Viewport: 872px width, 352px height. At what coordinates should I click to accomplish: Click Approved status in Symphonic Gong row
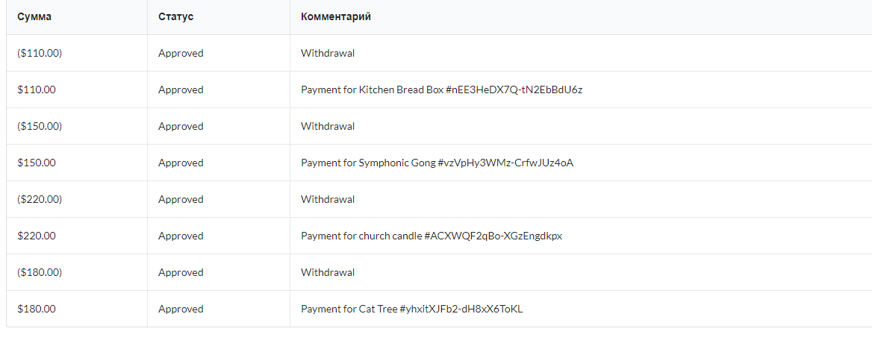point(181,163)
